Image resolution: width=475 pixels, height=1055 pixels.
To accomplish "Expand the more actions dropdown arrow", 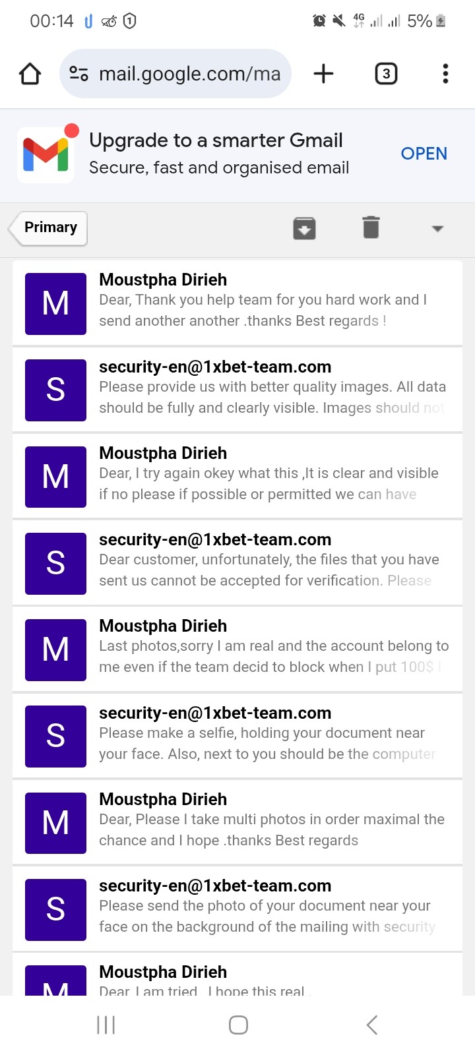I will (437, 229).
